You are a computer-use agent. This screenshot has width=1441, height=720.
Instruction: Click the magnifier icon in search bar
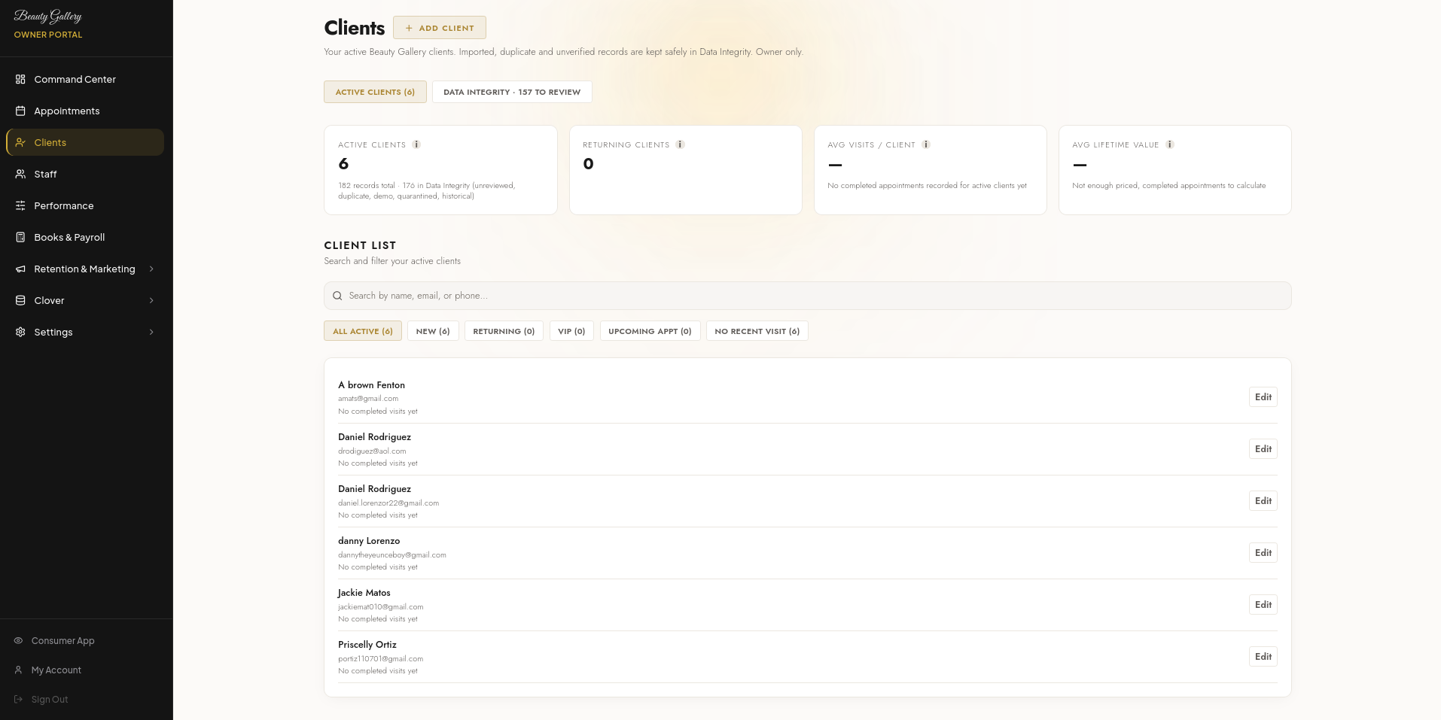(337, 296)
